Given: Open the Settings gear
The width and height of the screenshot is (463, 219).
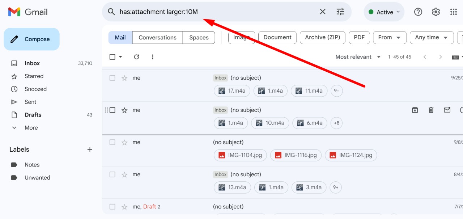Looking at the screenshot, I should (x=436, y=12).
